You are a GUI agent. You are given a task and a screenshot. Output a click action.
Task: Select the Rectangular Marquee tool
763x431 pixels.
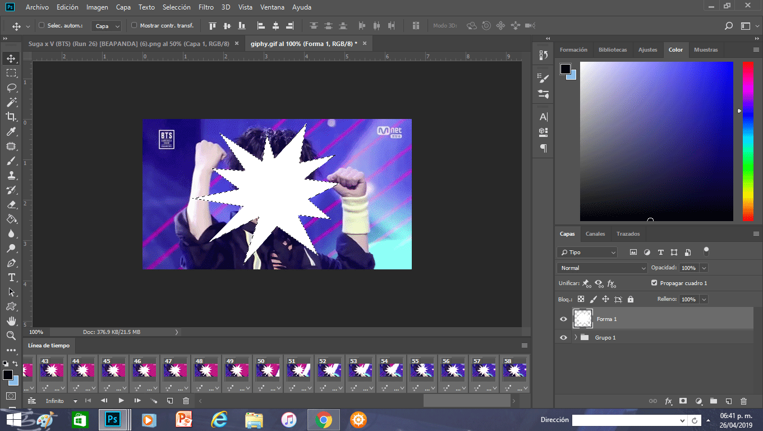(11, 73)
